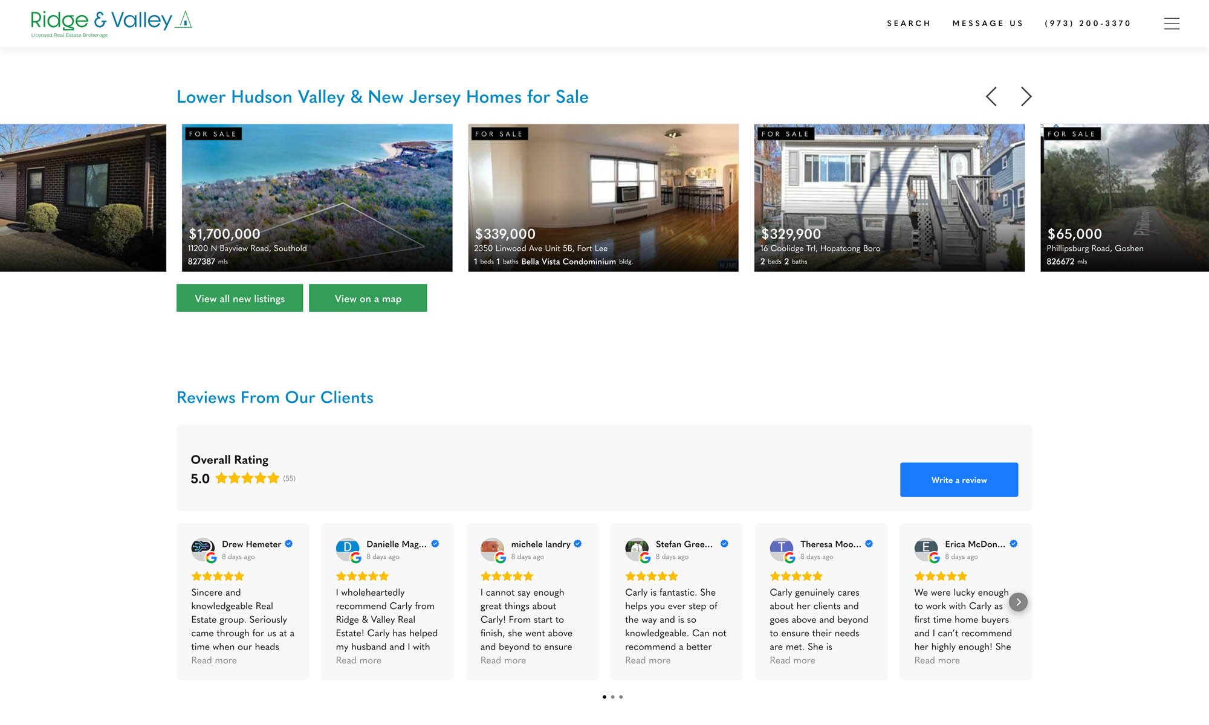Screen dimensions: 1209x725
Task: Click Stefan Gree... reviewer name
Action: 684,544
